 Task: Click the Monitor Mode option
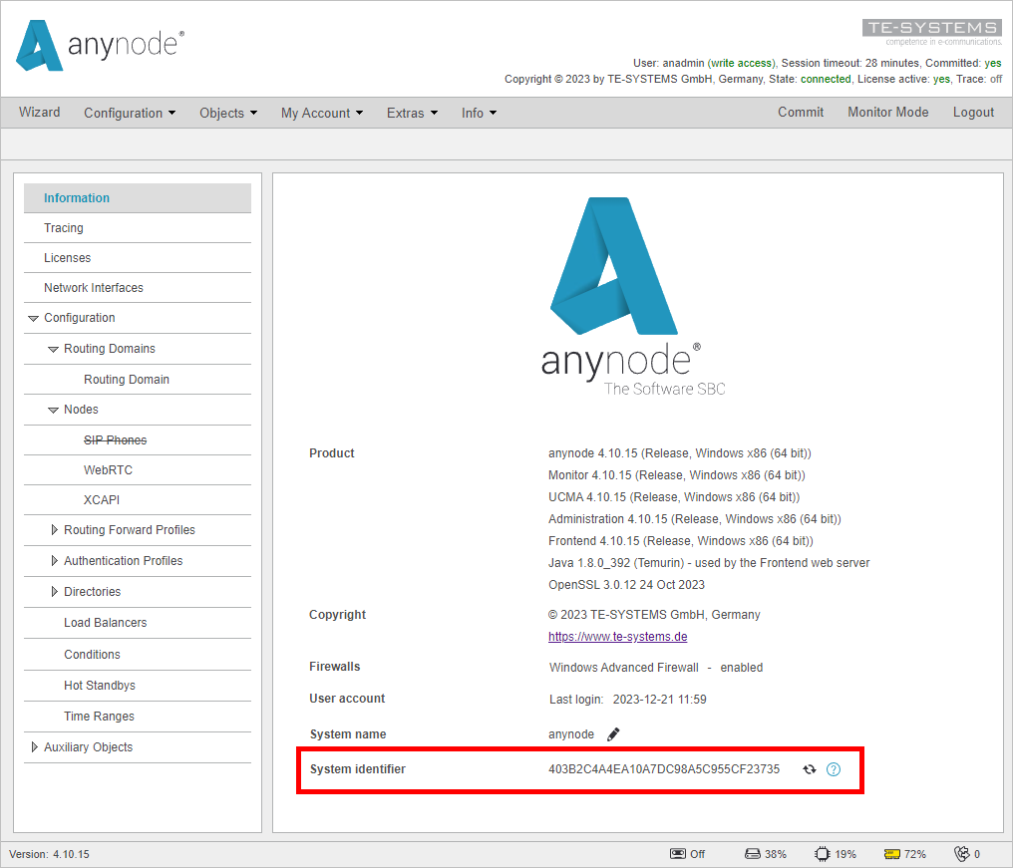pos(887,112)
